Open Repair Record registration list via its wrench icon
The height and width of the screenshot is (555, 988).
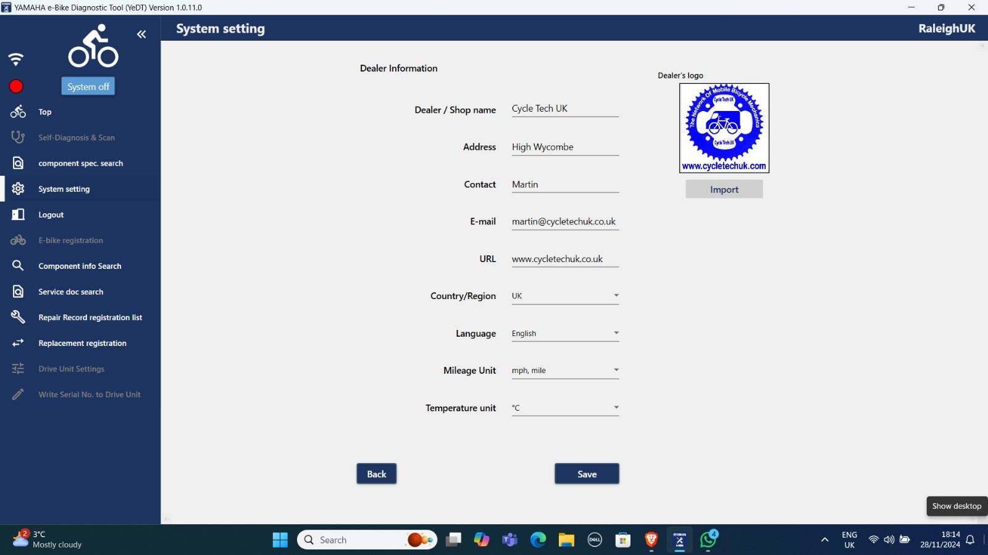[18, 317]
